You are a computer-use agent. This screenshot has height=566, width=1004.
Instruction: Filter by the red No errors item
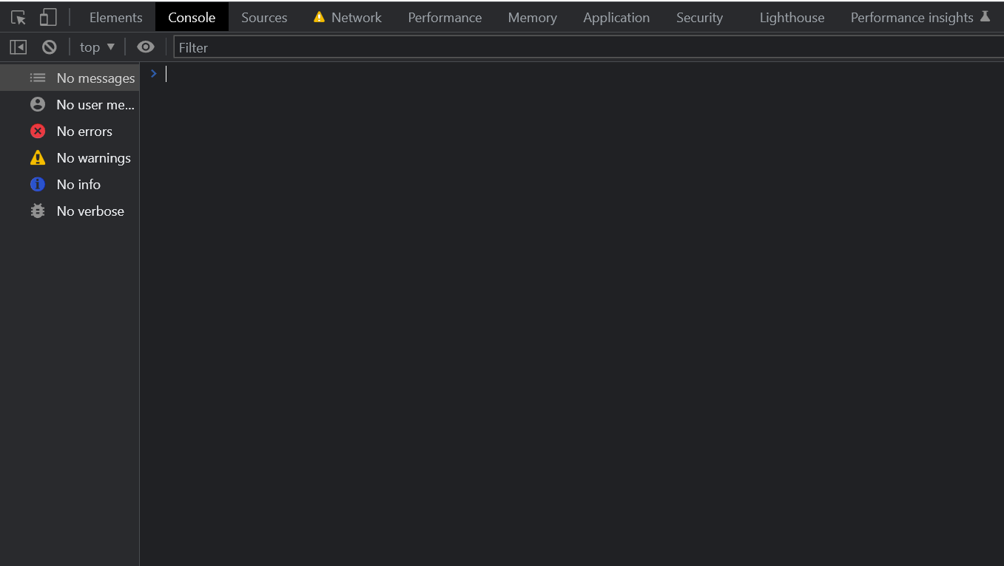[84, 132]
